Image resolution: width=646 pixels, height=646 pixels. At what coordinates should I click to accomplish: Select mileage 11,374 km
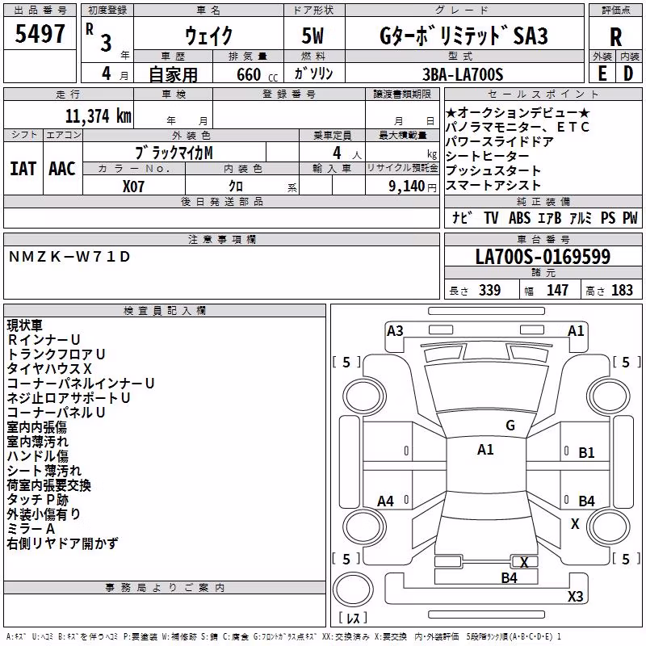pyautogui.click(x=99, y=116)
